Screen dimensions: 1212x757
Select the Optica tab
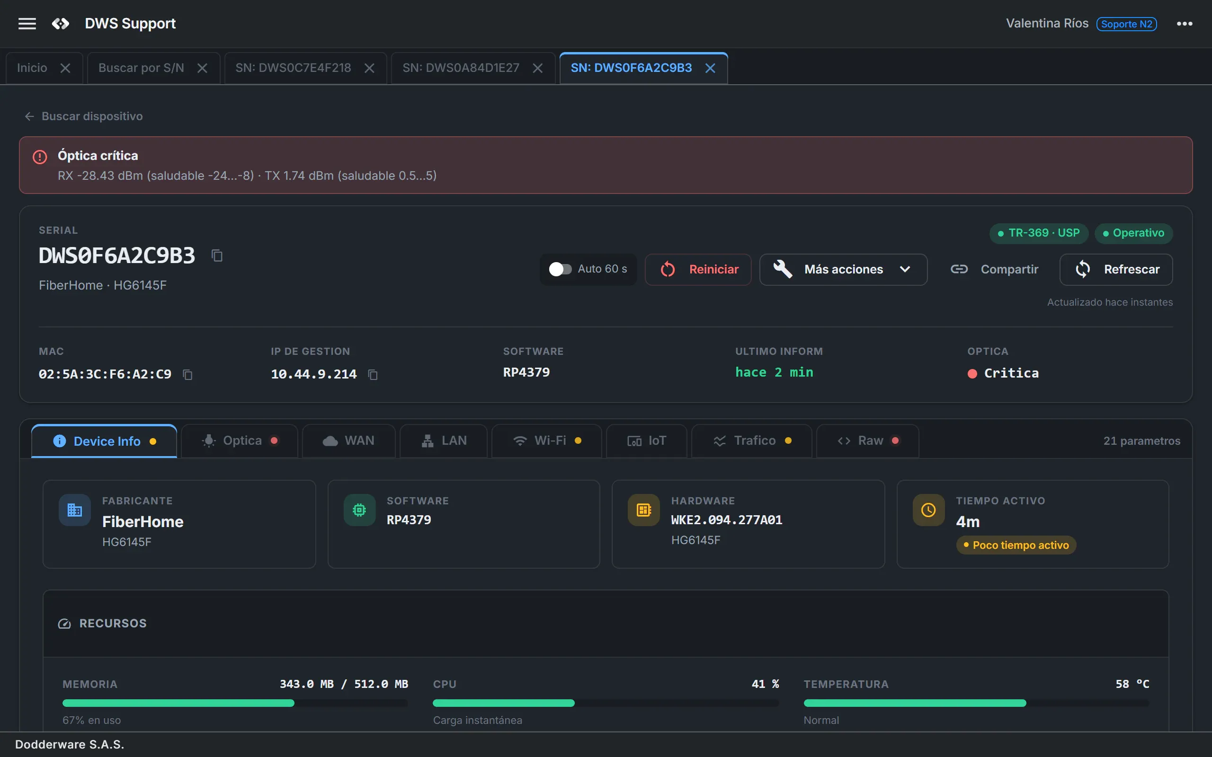tap(240, 441)
